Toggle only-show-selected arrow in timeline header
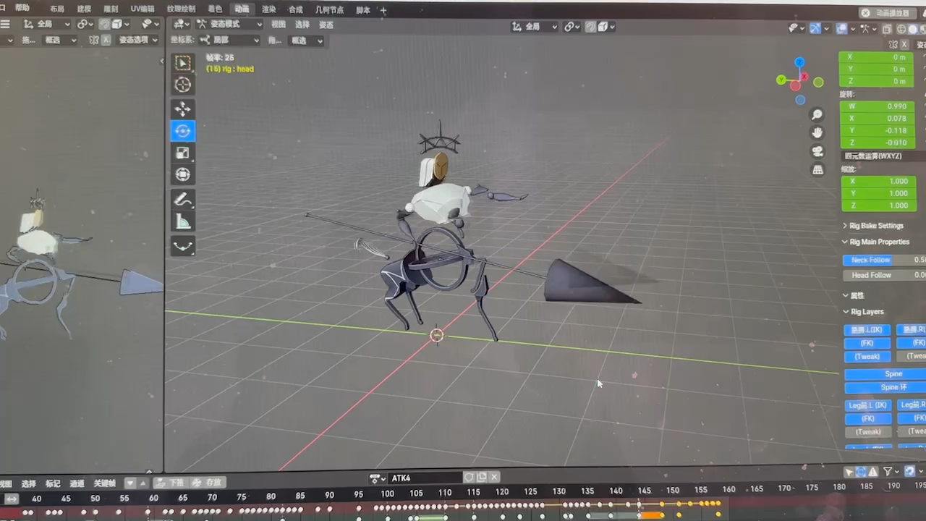 point(849,472)
